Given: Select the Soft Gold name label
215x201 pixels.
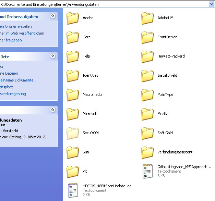Looking at the screenshot, I should click(x=165, y=133).
